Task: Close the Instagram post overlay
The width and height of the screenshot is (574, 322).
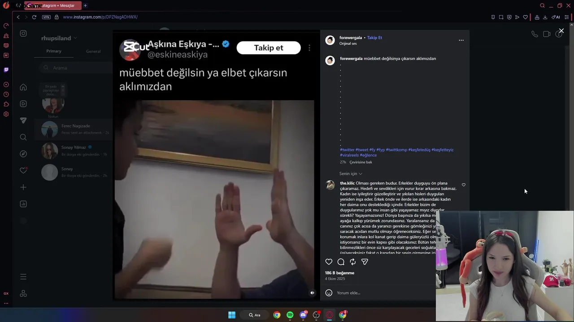Action: 561,31
